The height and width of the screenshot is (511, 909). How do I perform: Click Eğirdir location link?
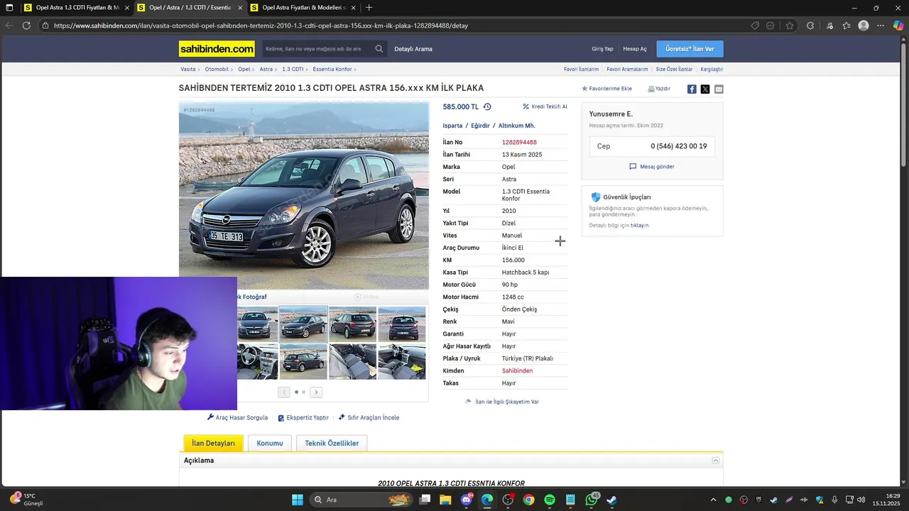coord(480,126)
